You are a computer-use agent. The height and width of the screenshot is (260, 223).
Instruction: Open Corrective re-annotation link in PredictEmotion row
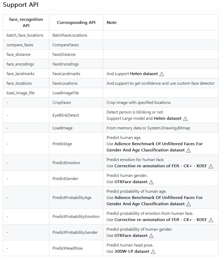click(161, 166)
